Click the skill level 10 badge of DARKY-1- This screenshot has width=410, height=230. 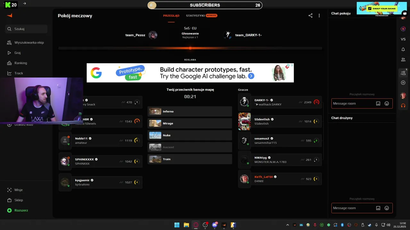(x=316, y=102)
